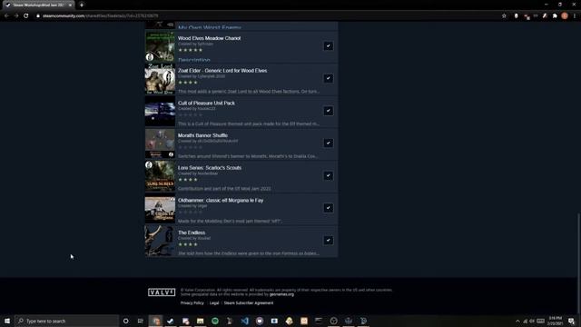The height and width of the screenshot is (327, 581).
Task: Select the Steam Workshop browser tab
Action: click(x=37, y=5)
